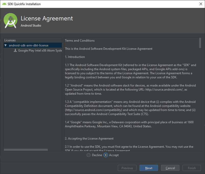Click the 'License Agreement' title text
This screenshot has height=174, width=205.
47,18
